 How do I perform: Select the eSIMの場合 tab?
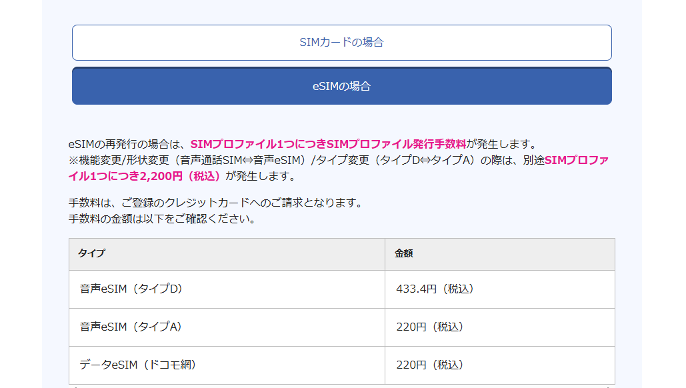342,86
